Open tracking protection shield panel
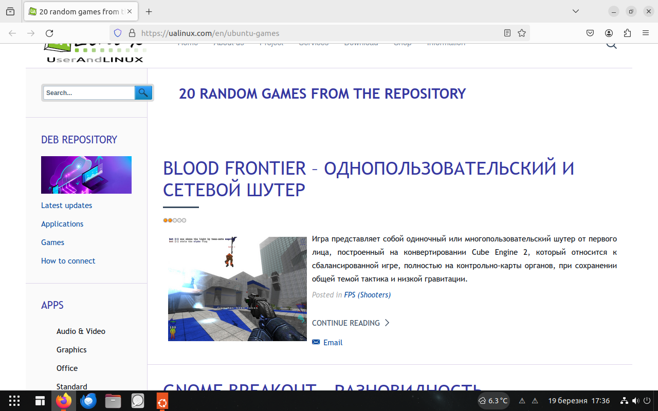 [117, 33]
